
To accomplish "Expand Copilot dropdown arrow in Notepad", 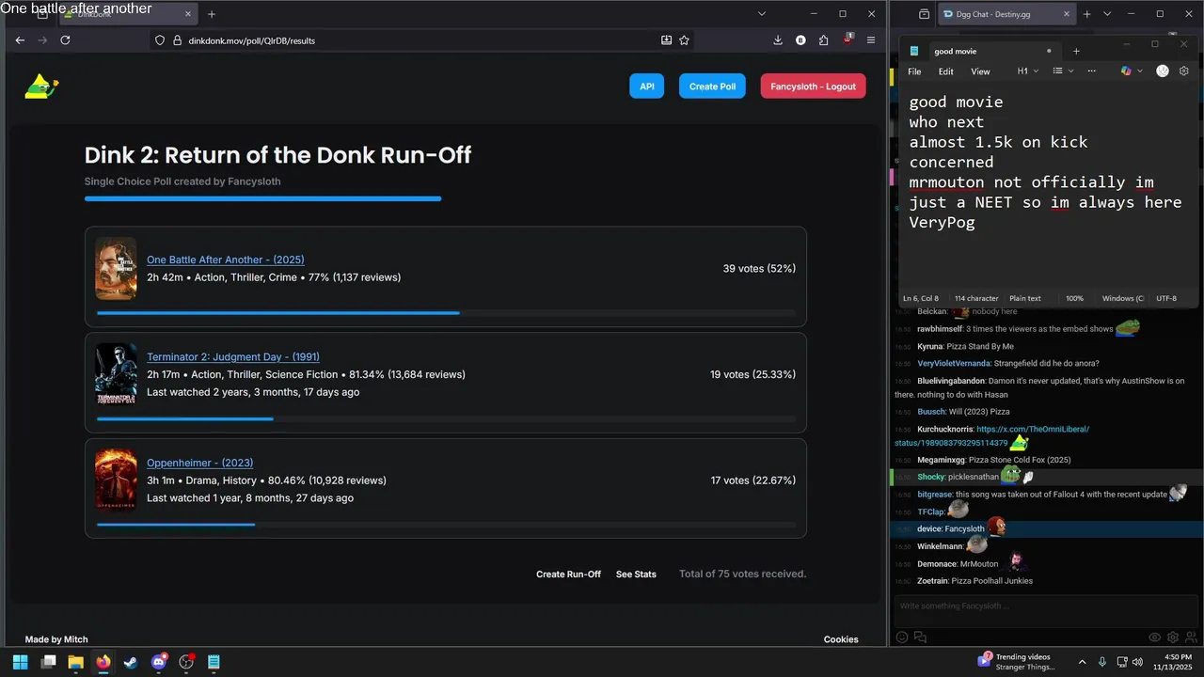I will coord(1140,71).
